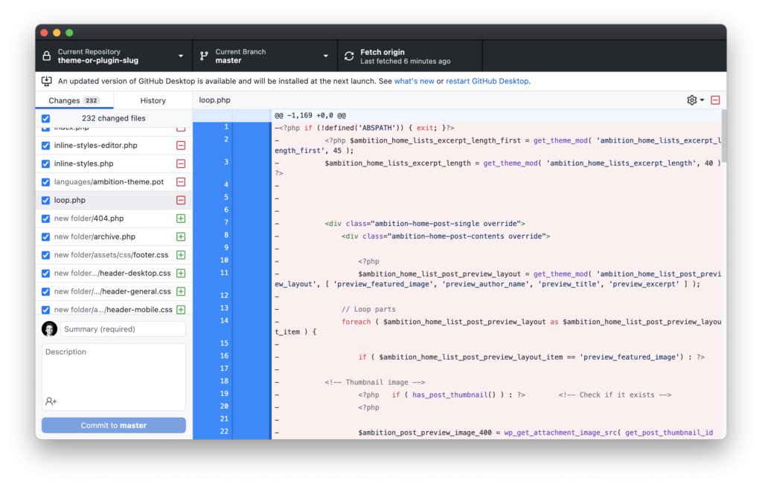Switch to the History tab

tap(153, 100)
